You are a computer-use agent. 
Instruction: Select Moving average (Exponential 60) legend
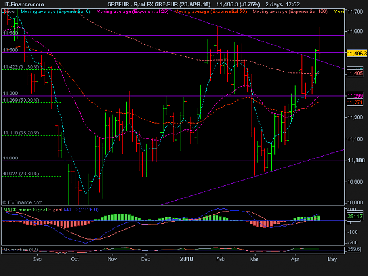[211, 11]
